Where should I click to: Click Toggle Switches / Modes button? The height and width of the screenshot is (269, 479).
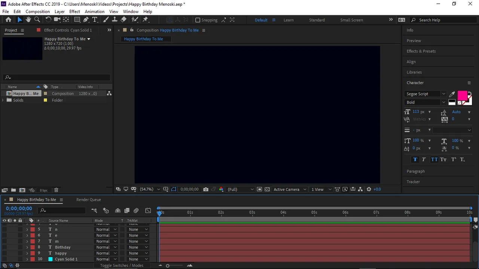(x=122, y=266)
